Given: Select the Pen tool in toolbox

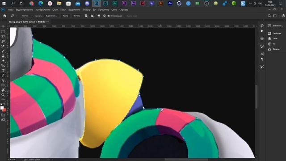Looking at the screenshot, I should point(3,76).
